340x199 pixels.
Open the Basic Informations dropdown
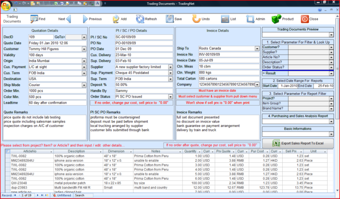tap(331, 134)
